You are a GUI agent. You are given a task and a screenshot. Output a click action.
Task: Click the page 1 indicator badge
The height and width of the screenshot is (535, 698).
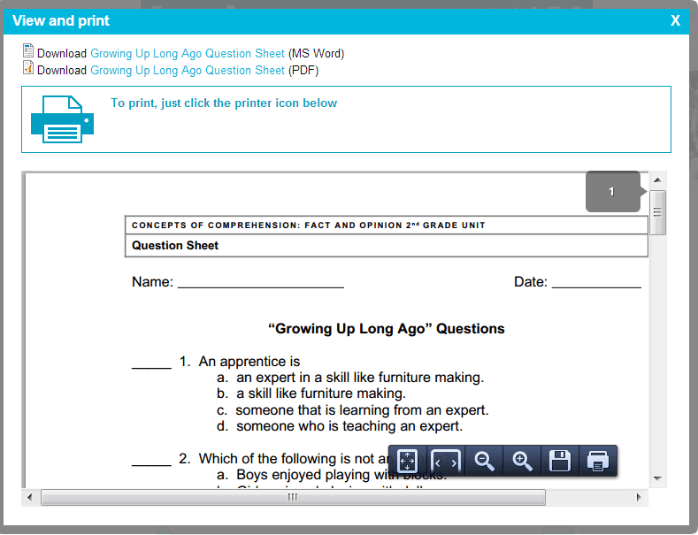click(x=612, y=191)
